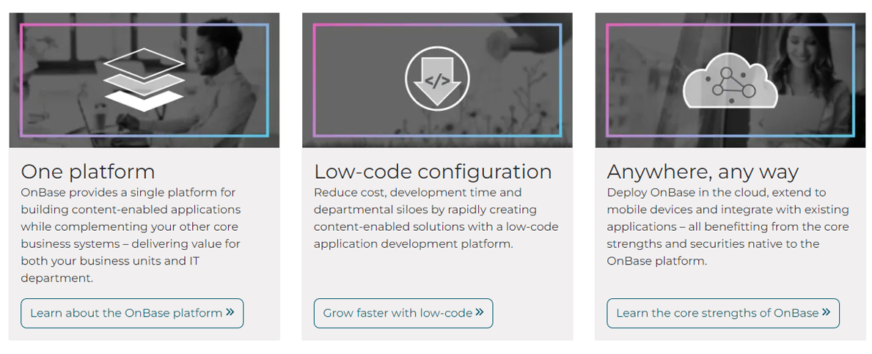872x354 pixels.
Task: Click the stacked layers icon
Action: click(144, 79)
